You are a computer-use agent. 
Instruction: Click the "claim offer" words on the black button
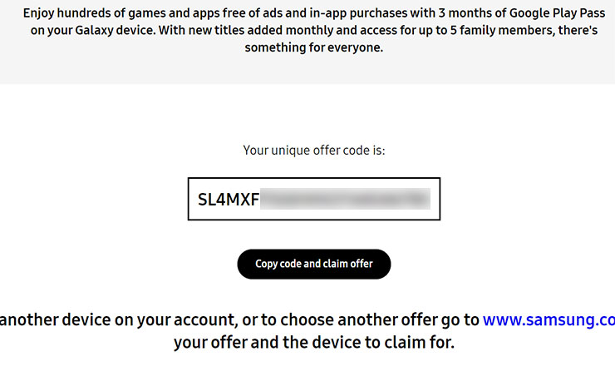(x=348, y=264)
